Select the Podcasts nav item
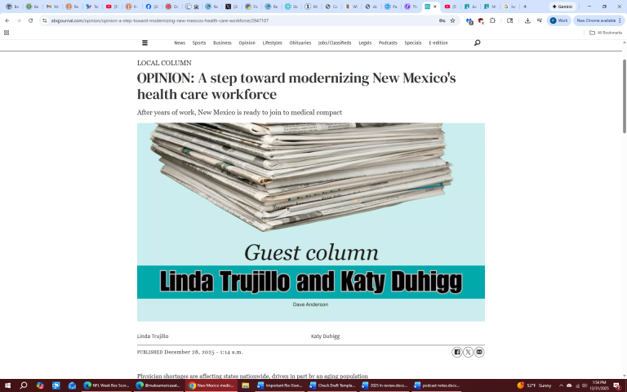Image resolution: width=627 pixels, height=392 pixels. (388, 42)
